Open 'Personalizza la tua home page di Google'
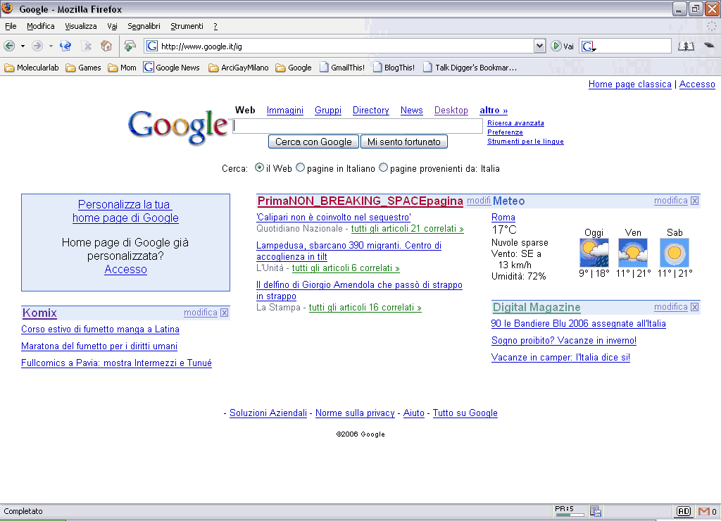Image resolution: width=721 pixels, height=521 pixels. tap(125, 211)
